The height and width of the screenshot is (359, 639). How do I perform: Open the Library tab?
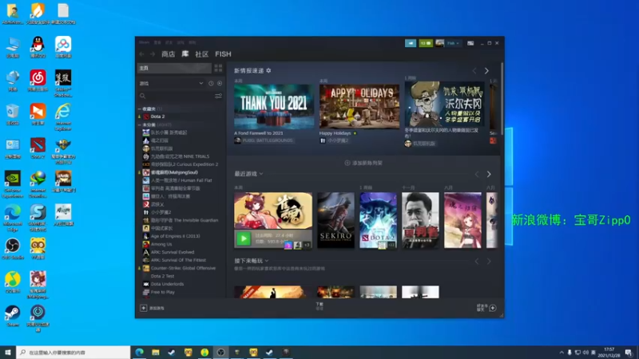185,54
